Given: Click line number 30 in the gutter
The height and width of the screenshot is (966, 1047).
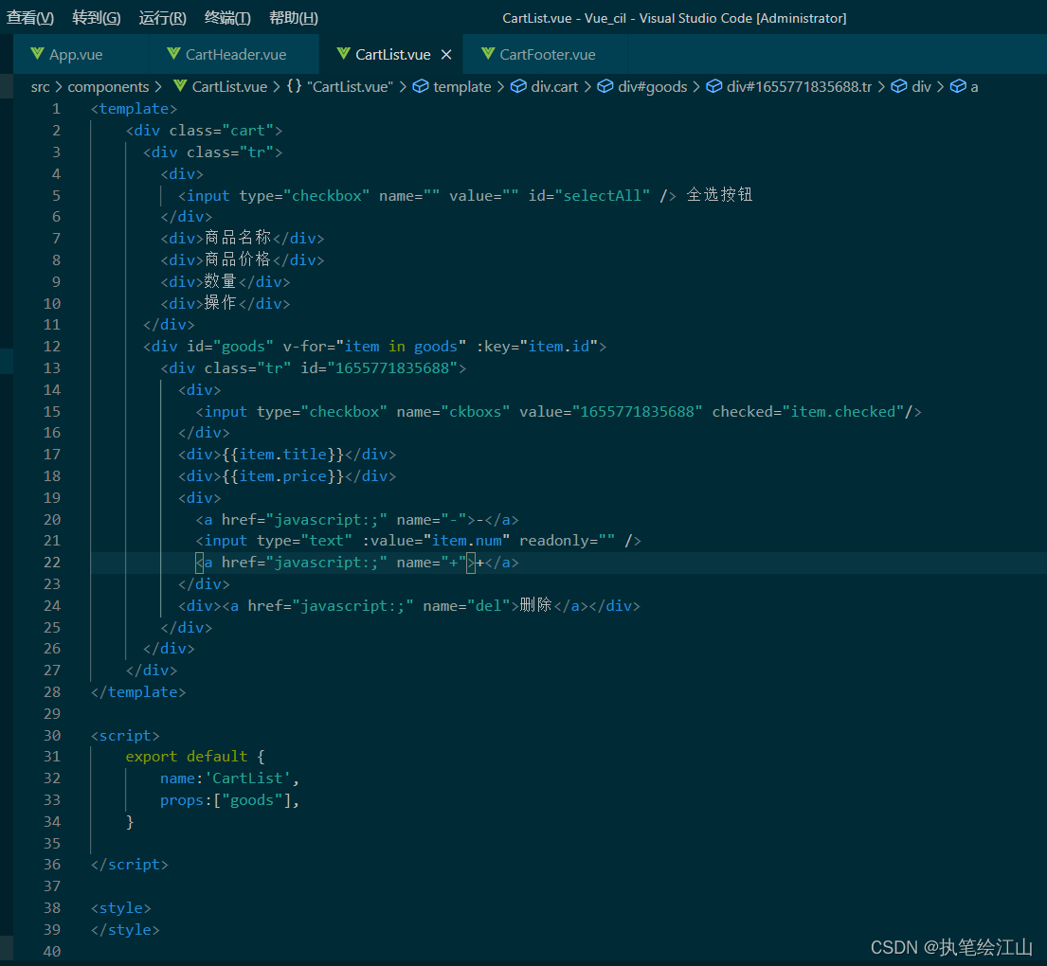Looking at the screenshot, I should click(52, 735).
